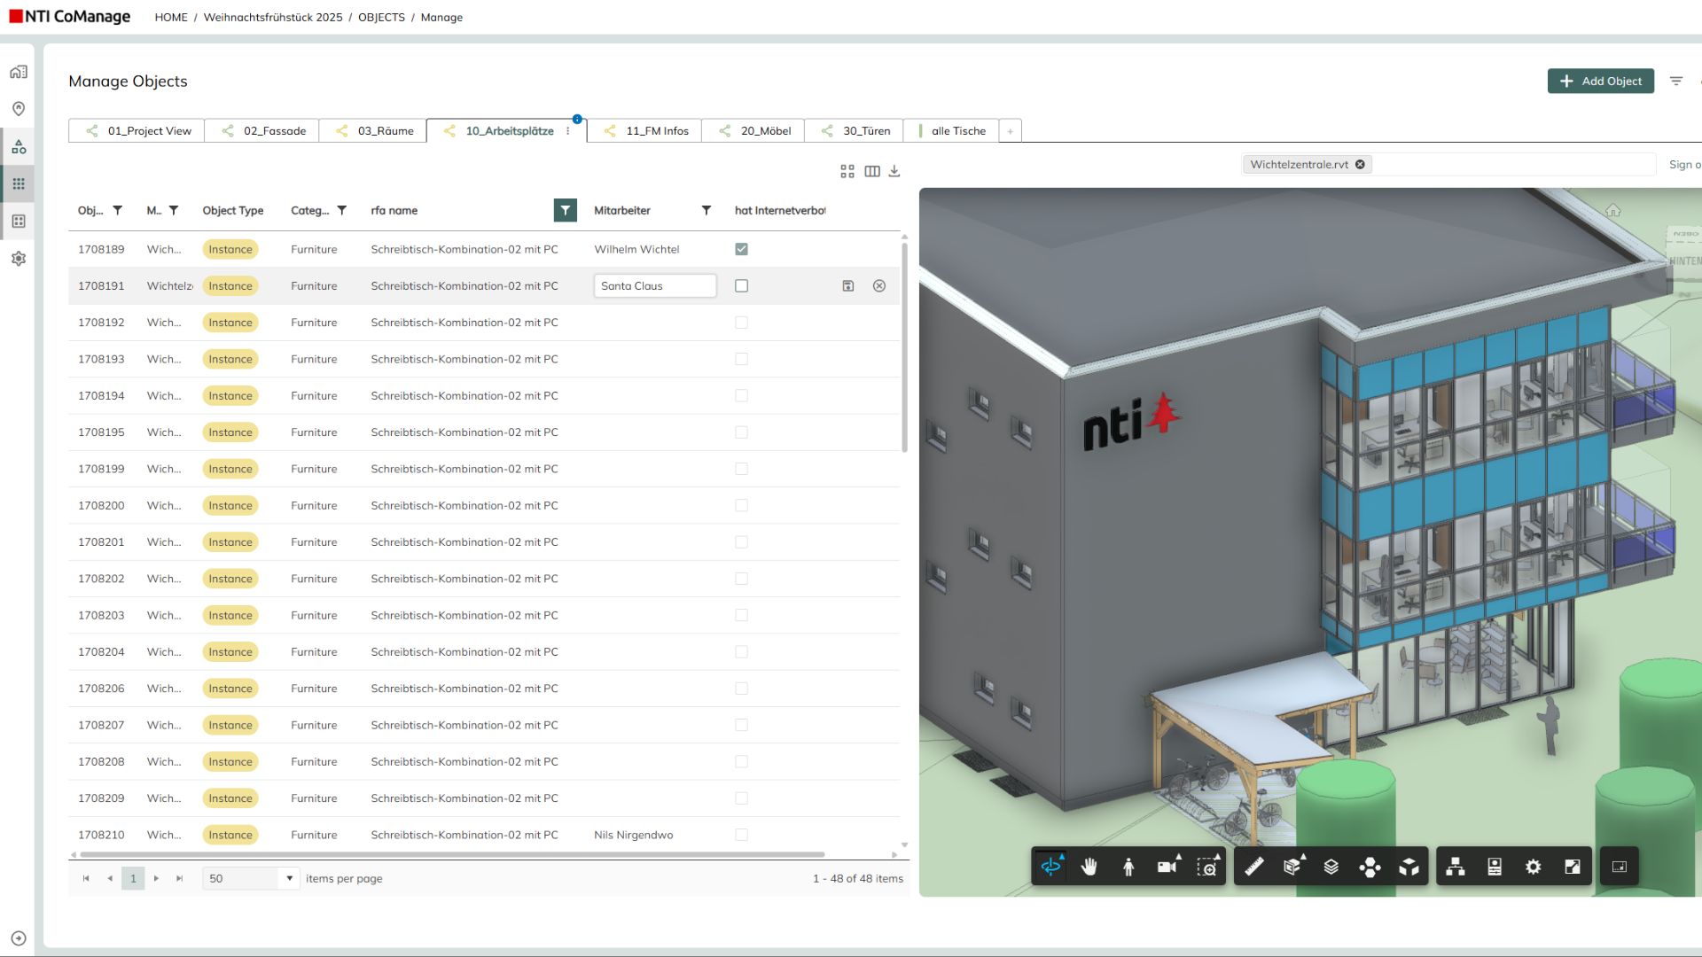This screenshot has height=957, width=1702.
Task: Cancel row editing with X icon
Action: click(879, 286)
